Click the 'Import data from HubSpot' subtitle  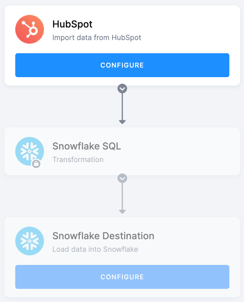(97, 38)
